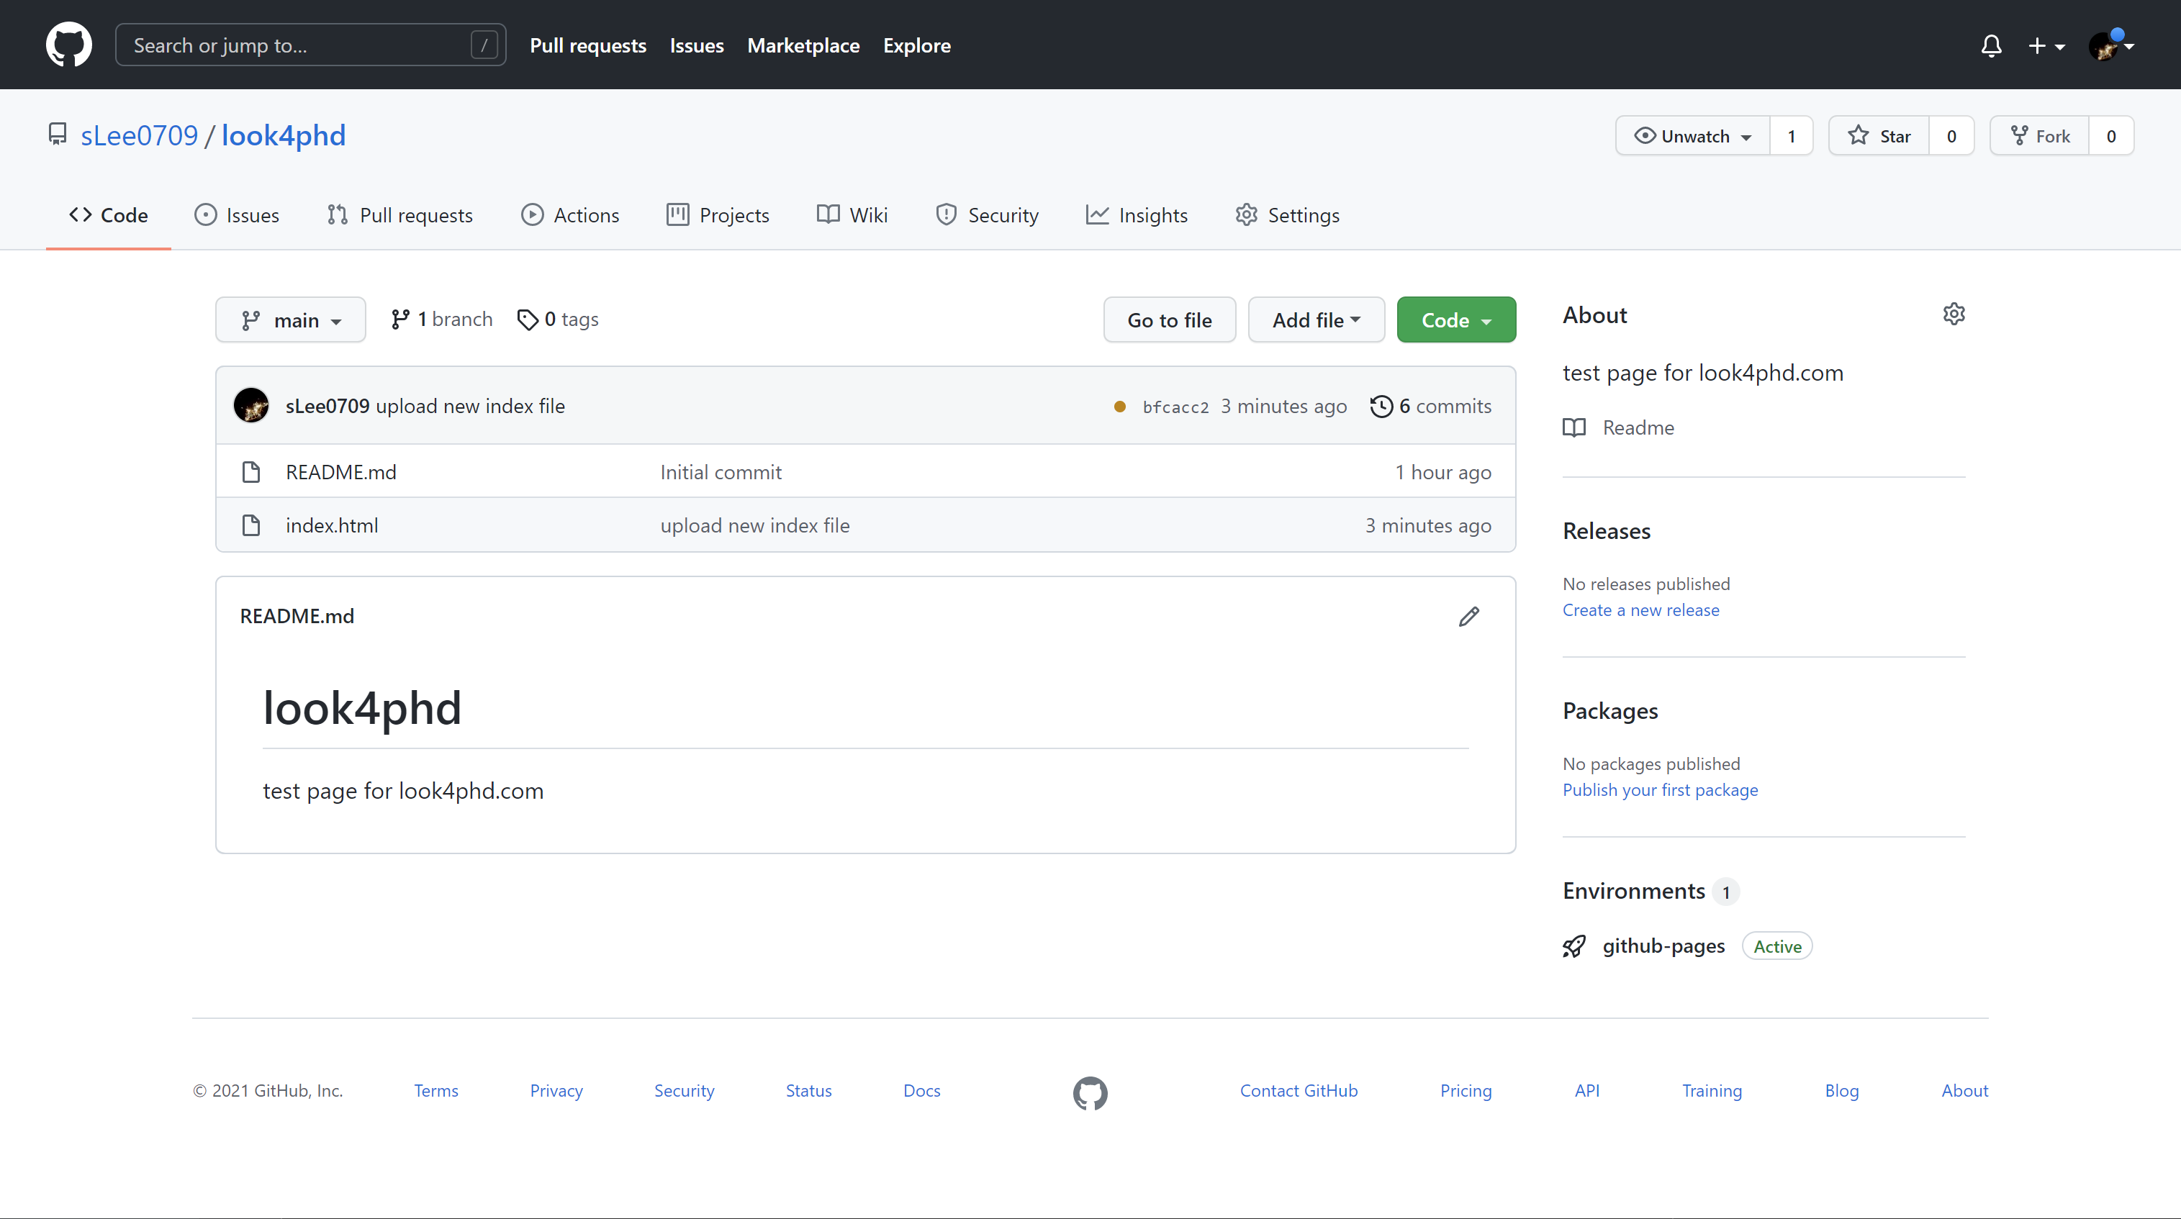Click the Go to file button
The image size is (2181, 1219).
pos(1169,320)
